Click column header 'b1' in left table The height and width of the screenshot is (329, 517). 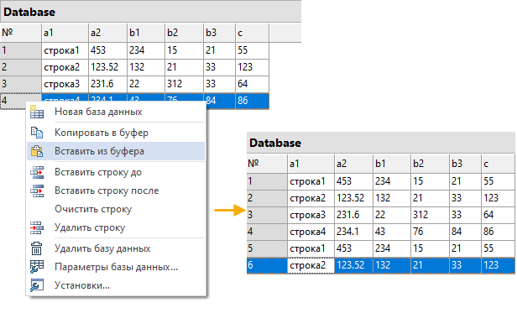[x=146, y=33]
